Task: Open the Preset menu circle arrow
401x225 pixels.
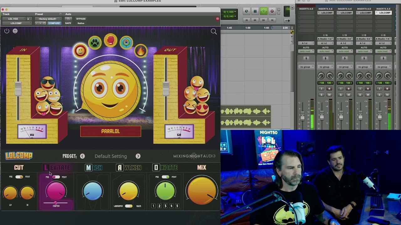Action: [60, 14]
